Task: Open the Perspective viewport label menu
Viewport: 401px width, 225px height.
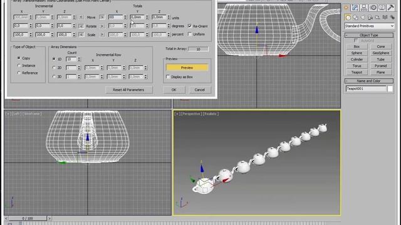Action: 191,114
